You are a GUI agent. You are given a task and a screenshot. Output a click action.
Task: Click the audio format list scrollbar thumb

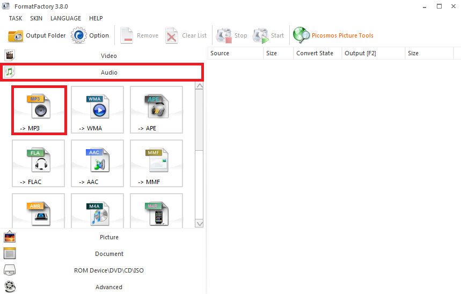pyautogui.click(x=199, y=120)
